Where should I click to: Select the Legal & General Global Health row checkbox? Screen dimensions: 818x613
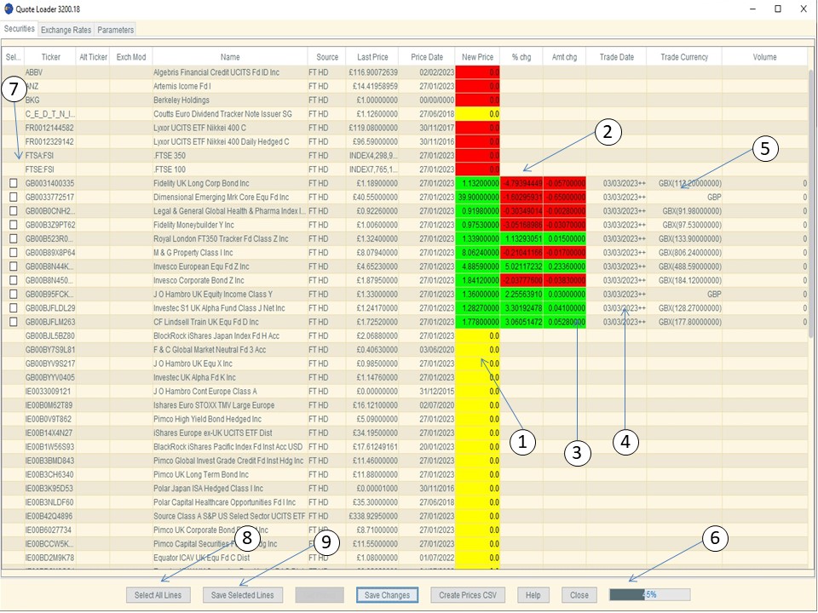14,211
